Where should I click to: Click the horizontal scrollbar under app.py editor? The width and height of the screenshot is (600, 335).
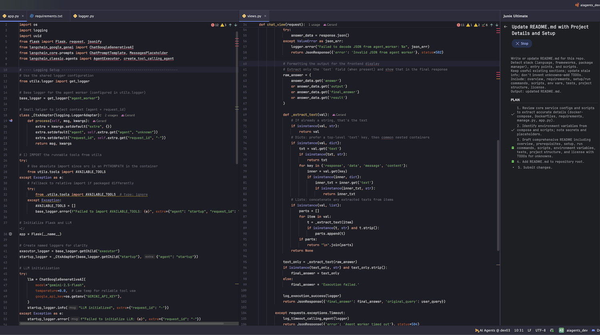[x=120, y=323]
